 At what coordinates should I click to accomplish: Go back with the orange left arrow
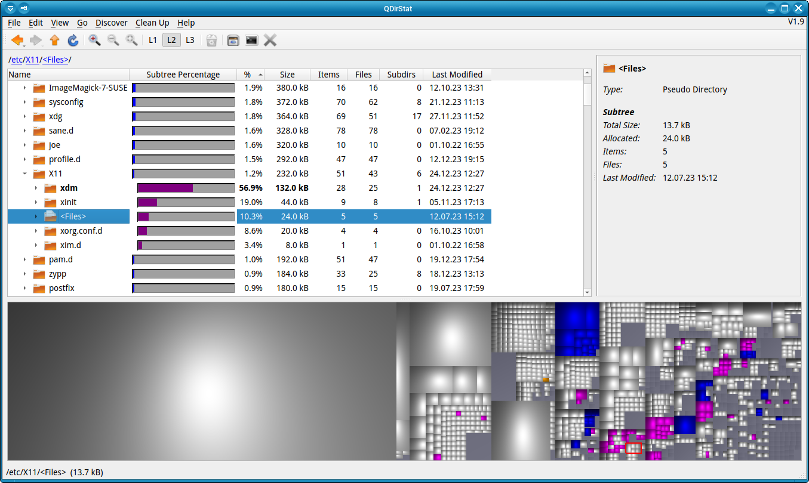click(x=17, y=40)
